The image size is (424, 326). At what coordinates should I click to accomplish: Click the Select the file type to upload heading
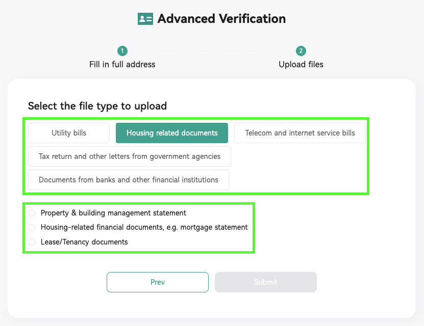(97, 106)
